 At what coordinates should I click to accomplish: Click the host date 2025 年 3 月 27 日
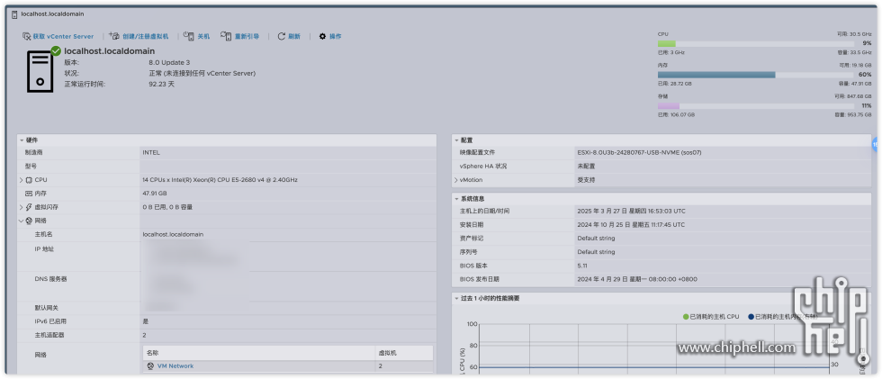631,211
